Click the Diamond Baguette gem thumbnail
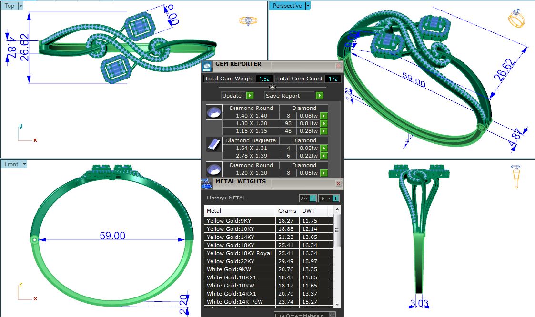Screen dimensions: 535x317 (213, 144)
